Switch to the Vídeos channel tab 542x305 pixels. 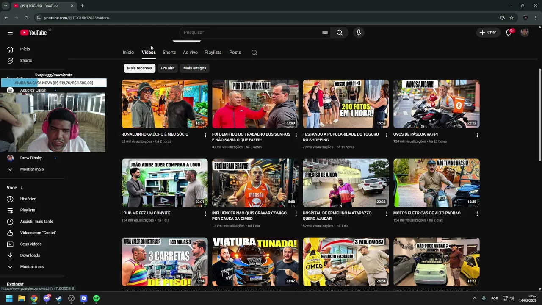(149, 53)
